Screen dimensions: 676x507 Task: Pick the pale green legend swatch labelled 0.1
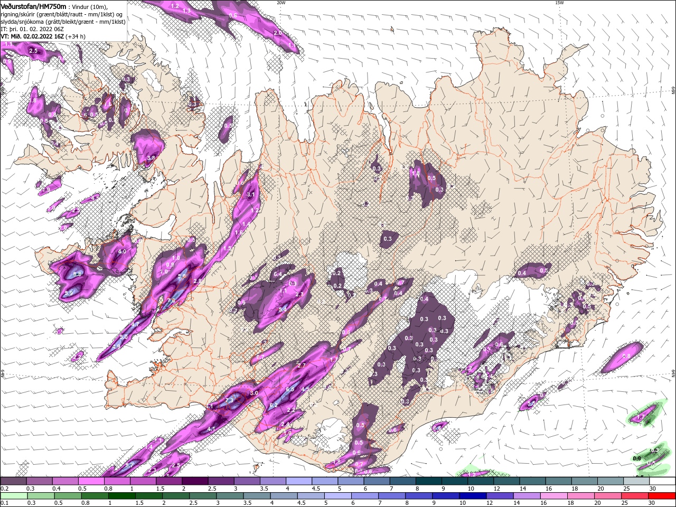pyautogui.click(x=14, y=496)
